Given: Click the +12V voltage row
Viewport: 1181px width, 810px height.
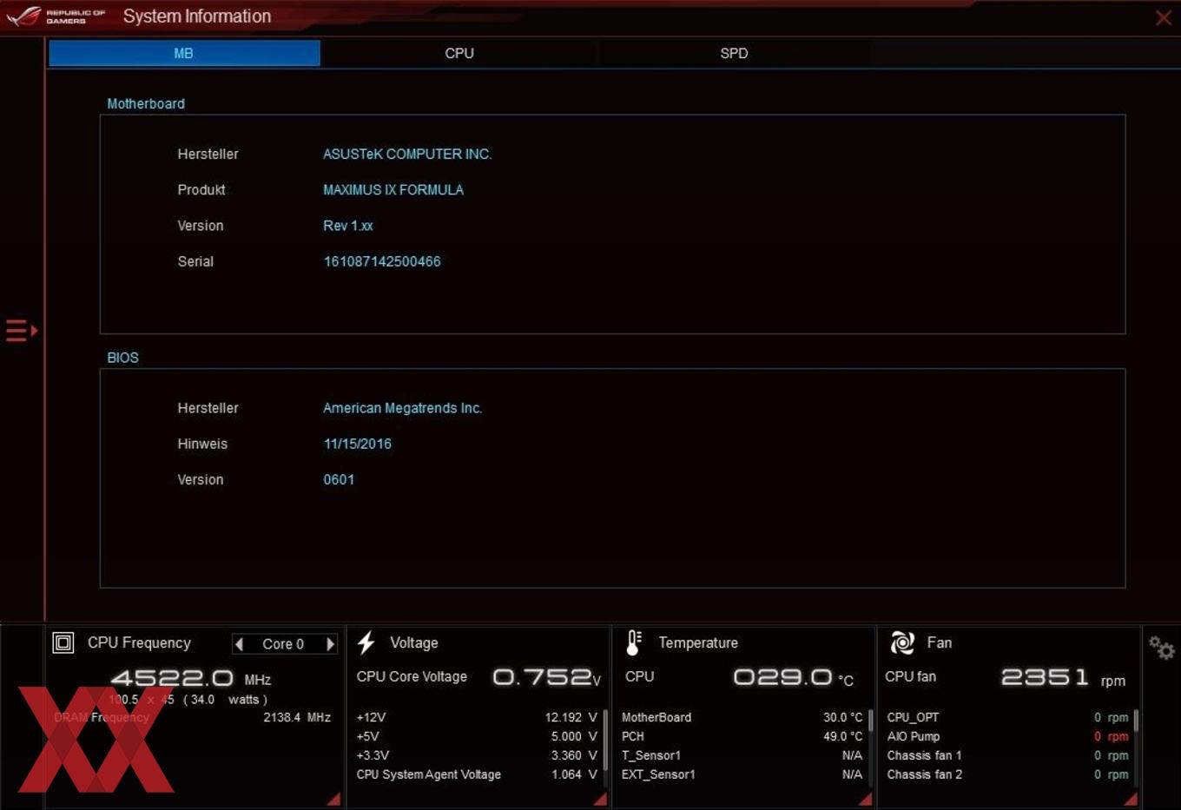Looking at the screenshot, I should pos(477,717).
